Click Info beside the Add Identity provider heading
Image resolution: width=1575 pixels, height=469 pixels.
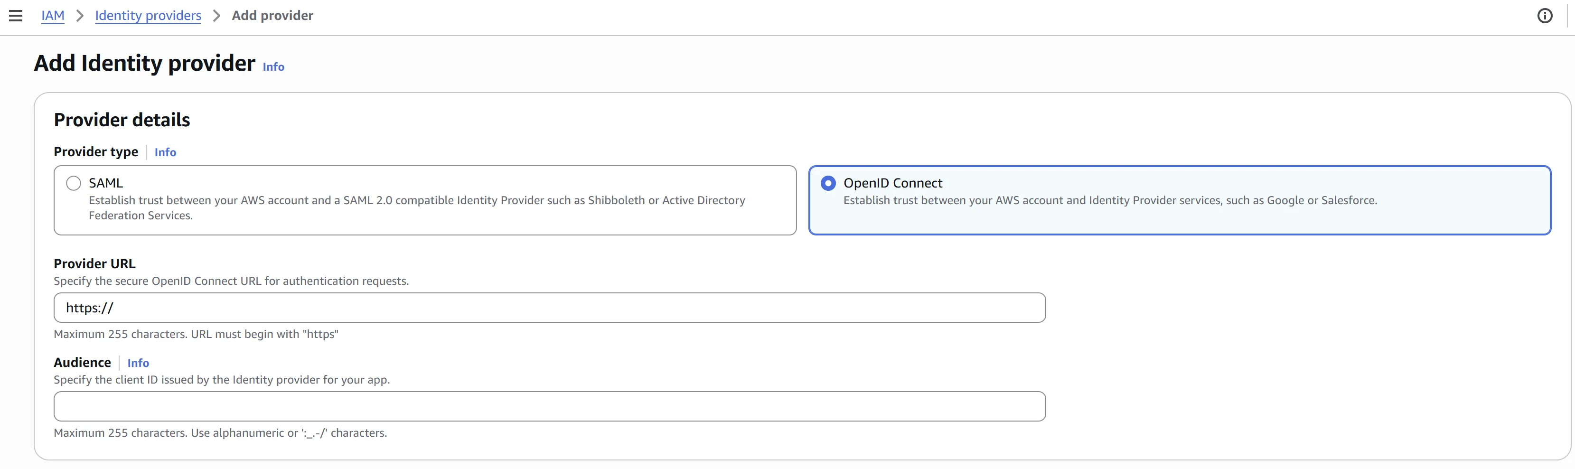pos(272,67)
